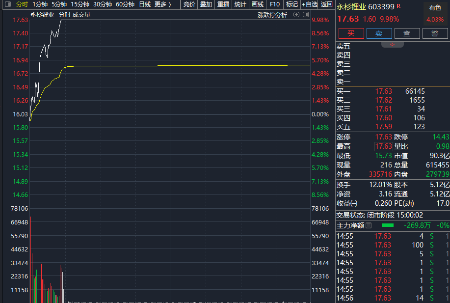Click the green 主力净额 progress bar
450x303 pixels.
pyautogui.click(x=388, y=225)
